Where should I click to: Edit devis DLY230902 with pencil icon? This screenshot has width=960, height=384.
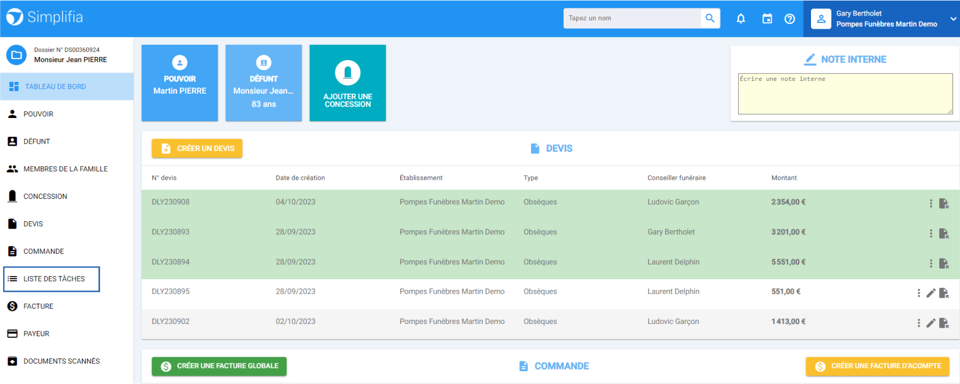click(931, 323)
